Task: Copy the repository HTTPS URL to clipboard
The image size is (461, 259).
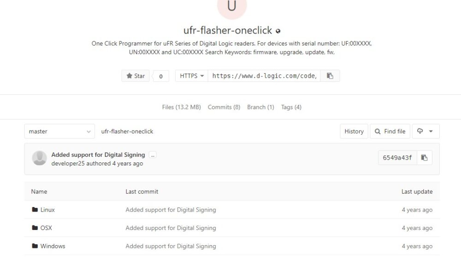Action: 330,76
